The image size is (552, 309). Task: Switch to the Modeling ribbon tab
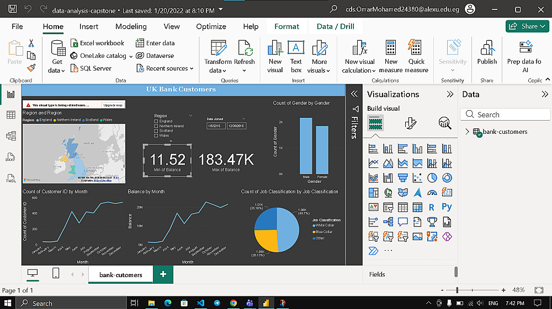click(x=131, y=26)
